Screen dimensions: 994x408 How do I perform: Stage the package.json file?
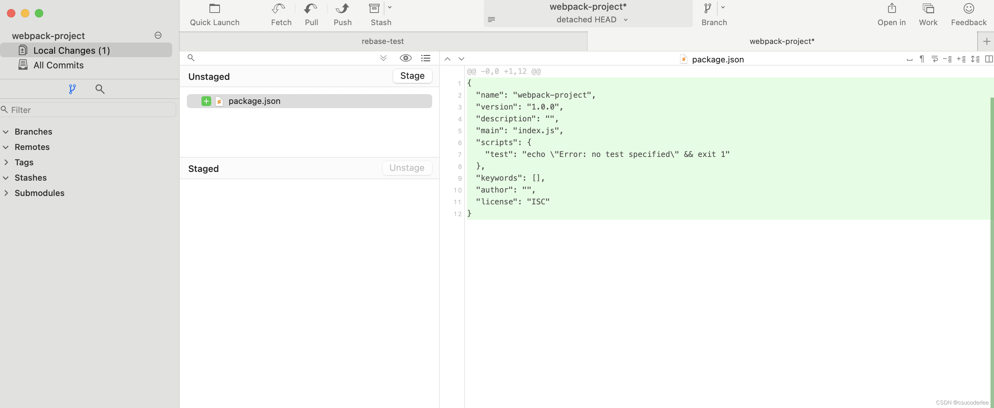[x=412, y=76]
